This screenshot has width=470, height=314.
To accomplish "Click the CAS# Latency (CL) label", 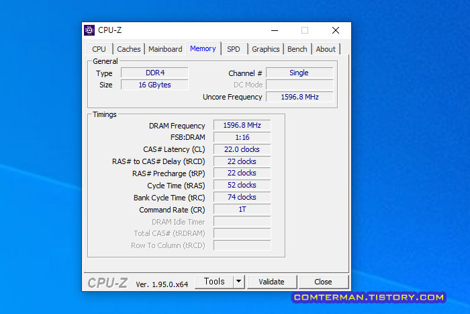I will (174, 149).
